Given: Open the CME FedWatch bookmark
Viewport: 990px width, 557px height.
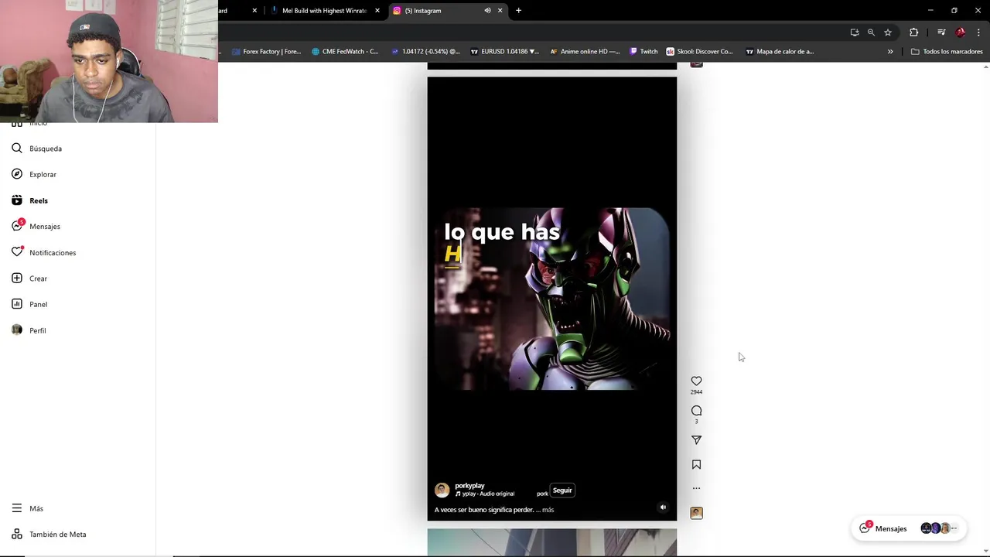Looking at the screenshot, I should coord(345,52).
